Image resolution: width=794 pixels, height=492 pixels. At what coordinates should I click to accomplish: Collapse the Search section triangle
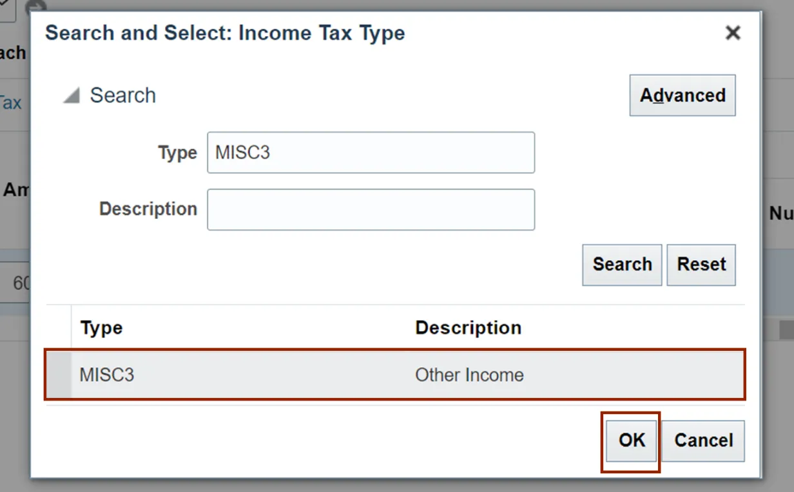click(72, 96)
